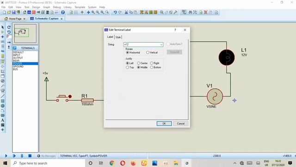
Task: Select the Horizontal rotate radio button
Action: pyautogui.click(x=128, y=52)
